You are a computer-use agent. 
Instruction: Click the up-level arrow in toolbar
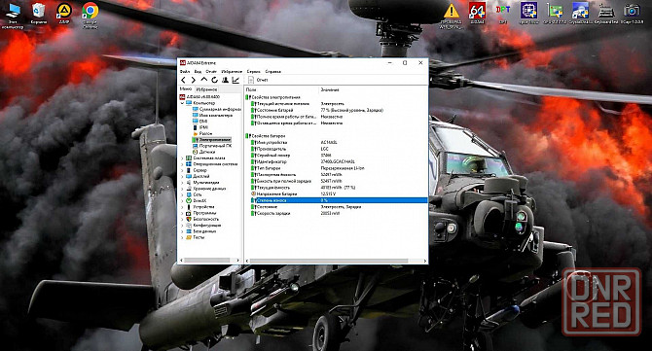[203, 80]
